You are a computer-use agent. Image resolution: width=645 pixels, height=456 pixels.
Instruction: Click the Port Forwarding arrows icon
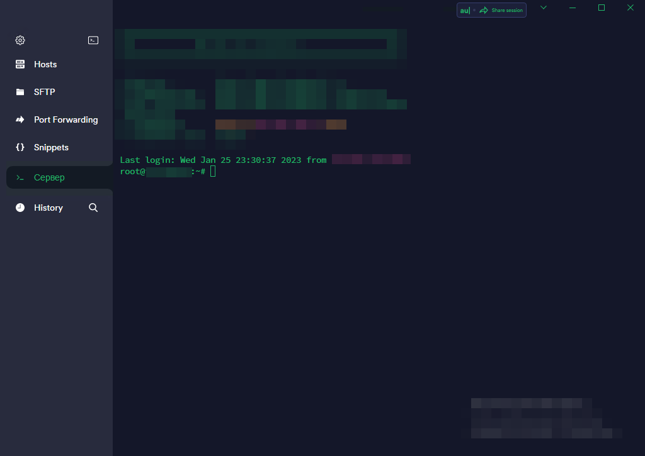(20, 120)
